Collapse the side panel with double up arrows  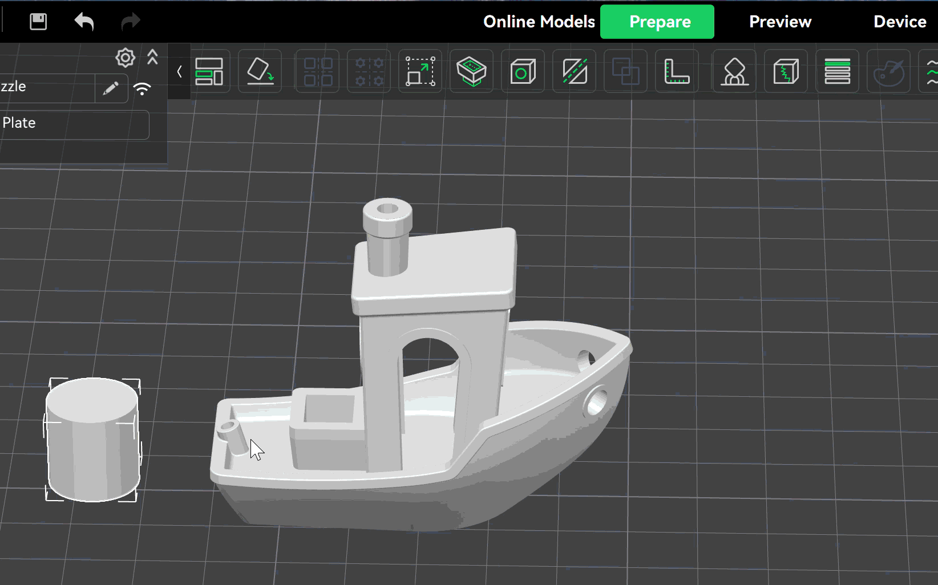152,57
